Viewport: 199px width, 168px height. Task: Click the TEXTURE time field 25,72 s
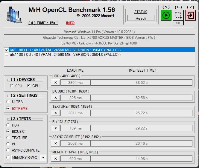(142, 113)
